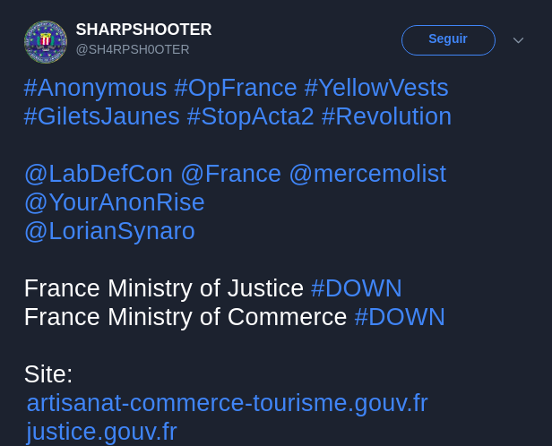Open the #Anonymous hashtag

click(95, 88)
